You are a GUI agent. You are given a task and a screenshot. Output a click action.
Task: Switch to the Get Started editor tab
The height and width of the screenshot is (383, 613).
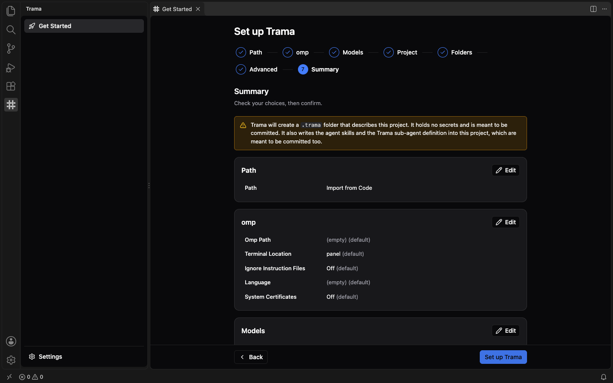coord(177,9)
